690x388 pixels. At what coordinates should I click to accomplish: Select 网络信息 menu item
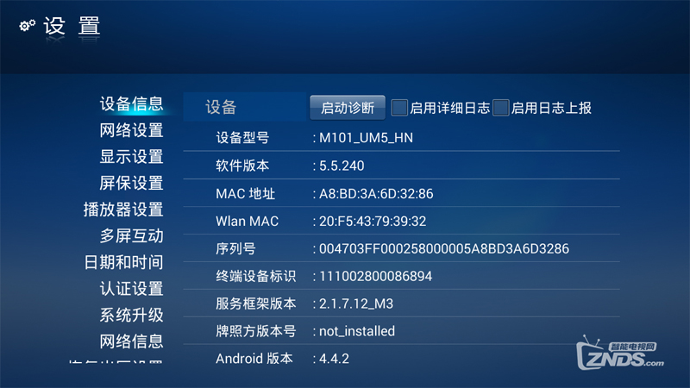132,341
